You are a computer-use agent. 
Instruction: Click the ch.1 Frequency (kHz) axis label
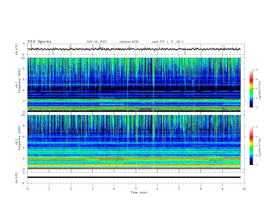pyautogui.click(x=18, y=80)
